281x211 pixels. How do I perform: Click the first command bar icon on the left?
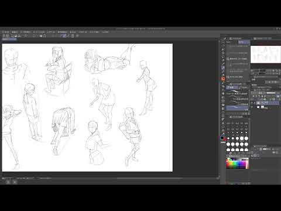(x=4, y=36)
